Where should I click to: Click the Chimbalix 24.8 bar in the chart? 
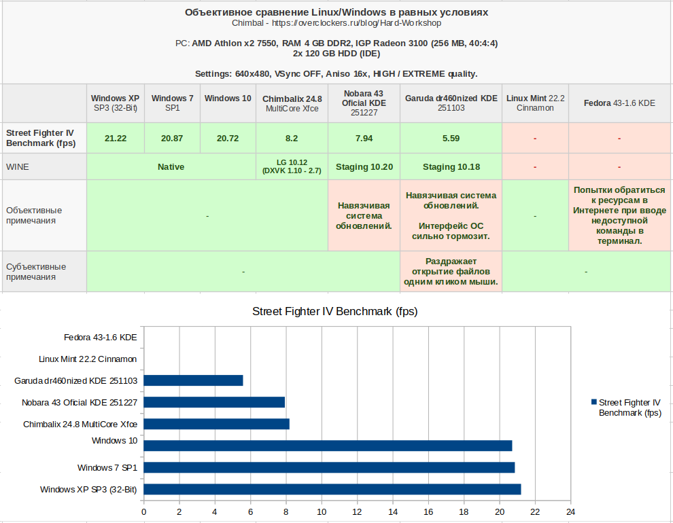coord(216,424)
